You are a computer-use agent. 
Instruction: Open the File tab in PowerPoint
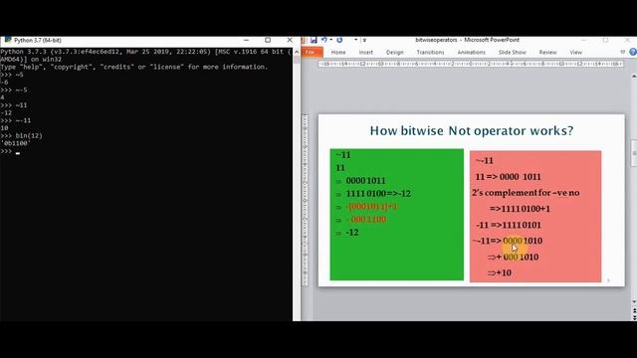pyautogui.click(x=312, y=52)
